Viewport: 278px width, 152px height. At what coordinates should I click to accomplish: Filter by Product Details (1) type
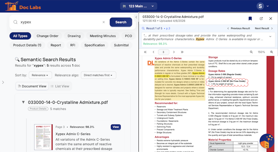[27, 45]
